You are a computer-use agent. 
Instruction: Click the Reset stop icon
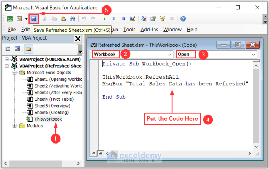pyautogui.click(x=123, y=19)
